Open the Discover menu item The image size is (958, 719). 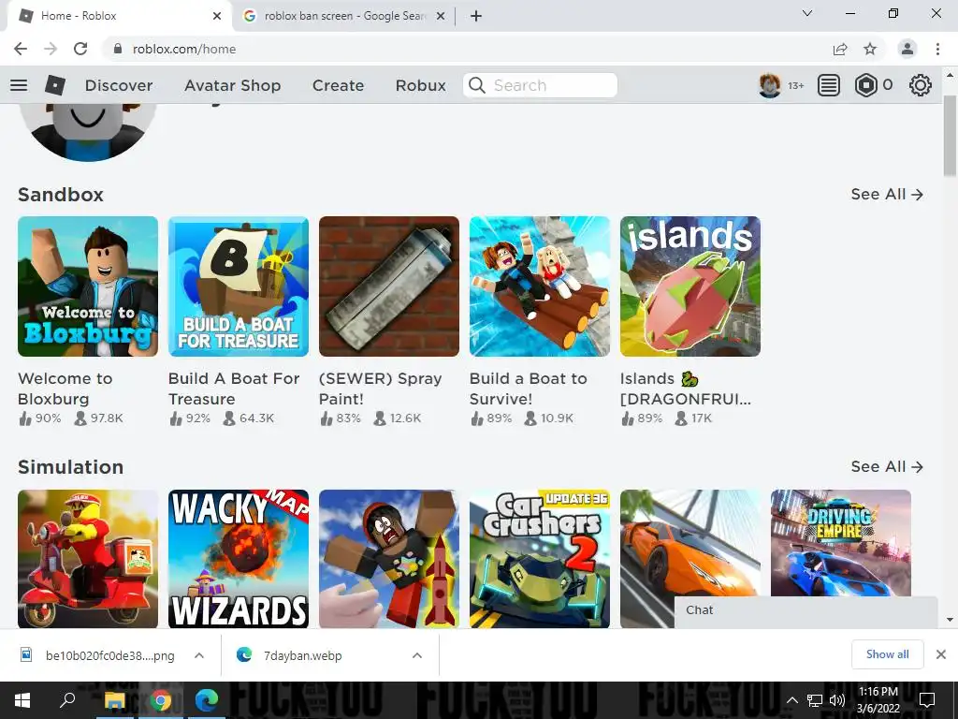point(119,85)
